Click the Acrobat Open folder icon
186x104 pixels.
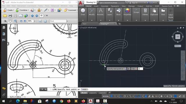tap(5, 16)
